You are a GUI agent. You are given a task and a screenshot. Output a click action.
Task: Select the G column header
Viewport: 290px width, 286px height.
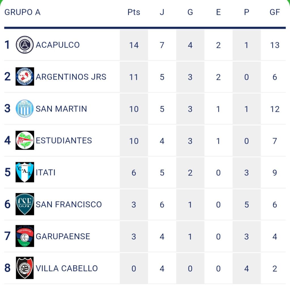(190, 12)
